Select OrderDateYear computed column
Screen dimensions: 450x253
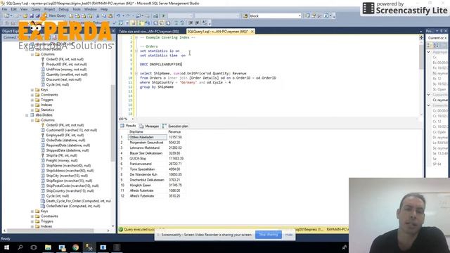point(73,206)
